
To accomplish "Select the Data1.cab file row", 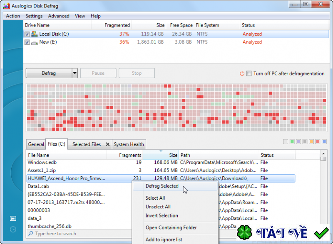I will point(79,186).
